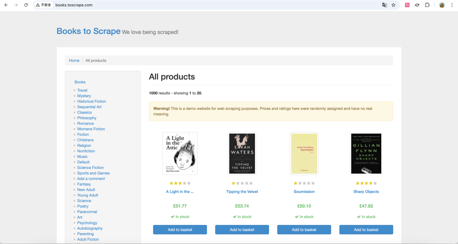Add Sharp Objects to basket
This screenshot has width=458, height=244.
(x=366, y=230)
